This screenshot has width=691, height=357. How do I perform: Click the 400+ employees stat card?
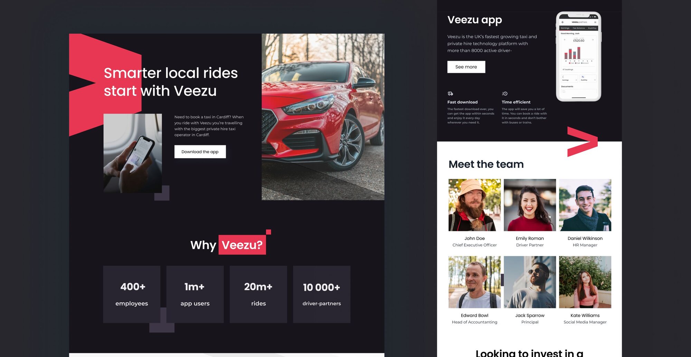pos(132,294)
